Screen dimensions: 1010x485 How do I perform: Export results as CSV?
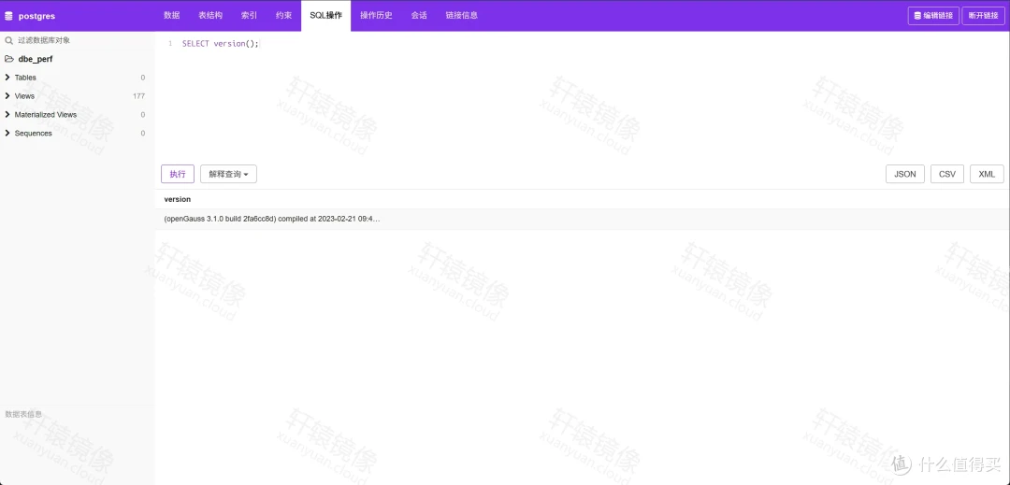pyautogui.click(x=946, y=175)
